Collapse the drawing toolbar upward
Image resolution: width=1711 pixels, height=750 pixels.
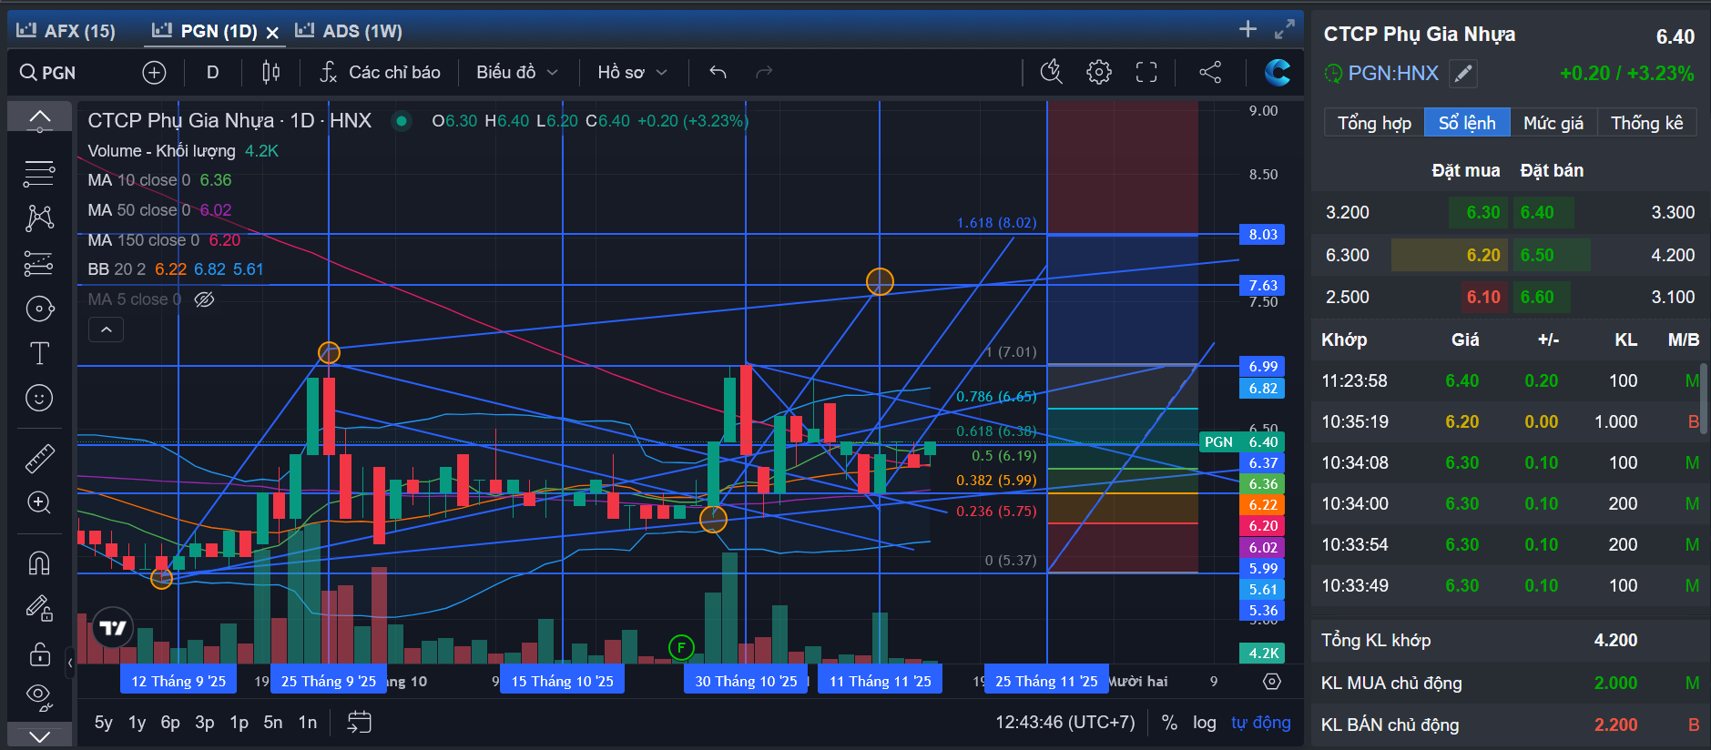click(39, 118)
